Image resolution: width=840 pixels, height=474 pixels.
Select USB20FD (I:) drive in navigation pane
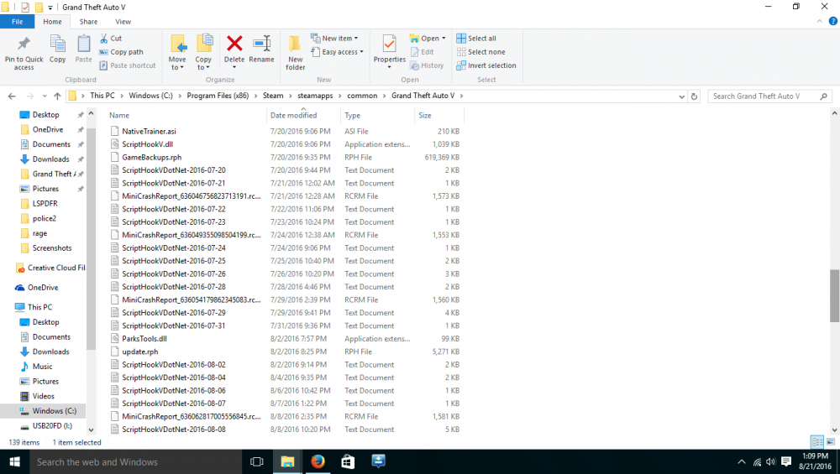(51, 426)
